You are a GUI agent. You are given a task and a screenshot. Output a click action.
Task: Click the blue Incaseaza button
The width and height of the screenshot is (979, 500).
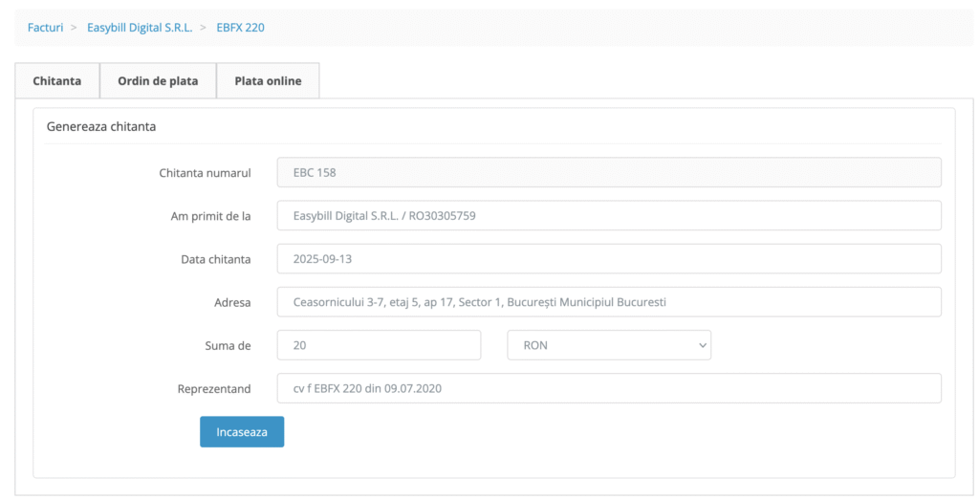(242, 432)
